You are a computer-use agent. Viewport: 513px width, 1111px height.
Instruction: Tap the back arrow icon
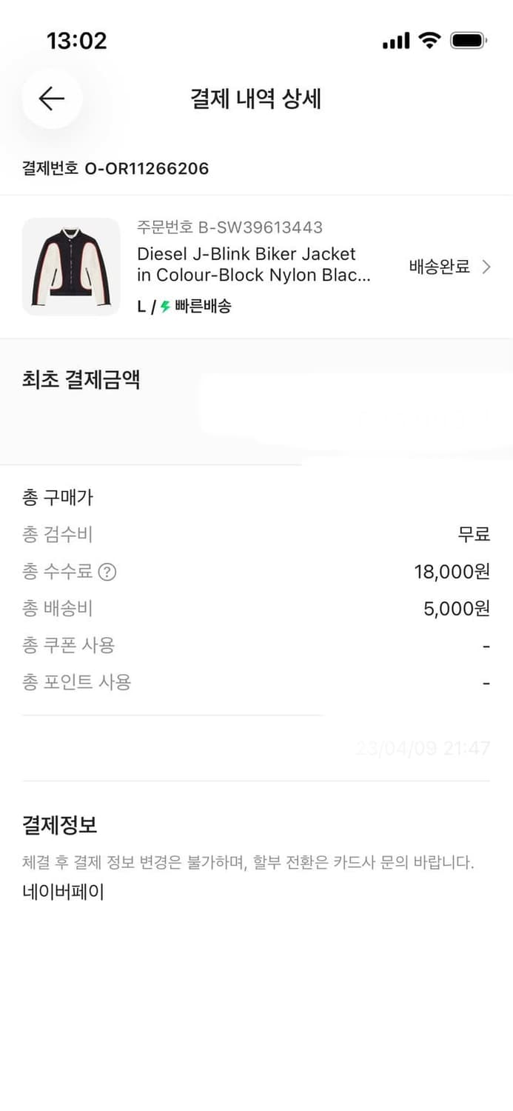[50, 99]
